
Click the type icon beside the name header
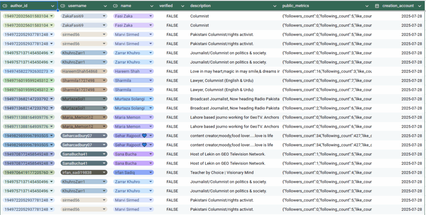click(x=115, y=6)
